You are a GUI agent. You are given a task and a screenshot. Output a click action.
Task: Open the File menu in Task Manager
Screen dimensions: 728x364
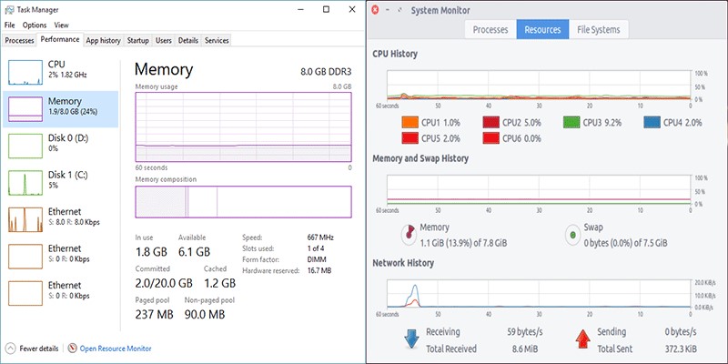click(10, 25)
